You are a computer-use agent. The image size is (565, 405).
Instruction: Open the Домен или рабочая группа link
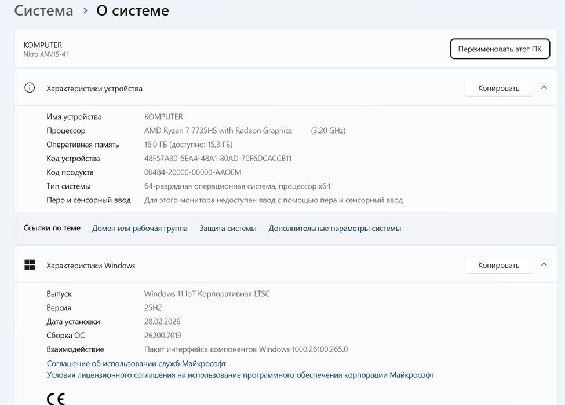pos(140,229)
